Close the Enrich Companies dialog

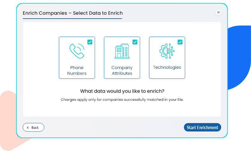click(x=219, y=12)
